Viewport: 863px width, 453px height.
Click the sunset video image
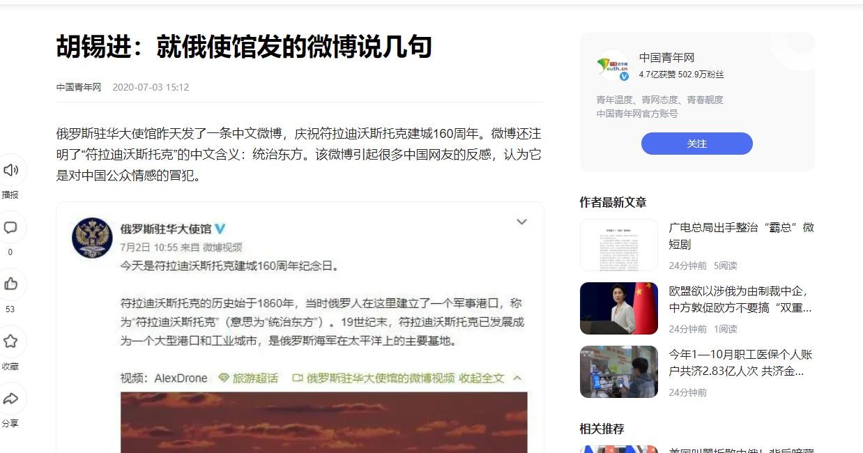click(324, 422)
